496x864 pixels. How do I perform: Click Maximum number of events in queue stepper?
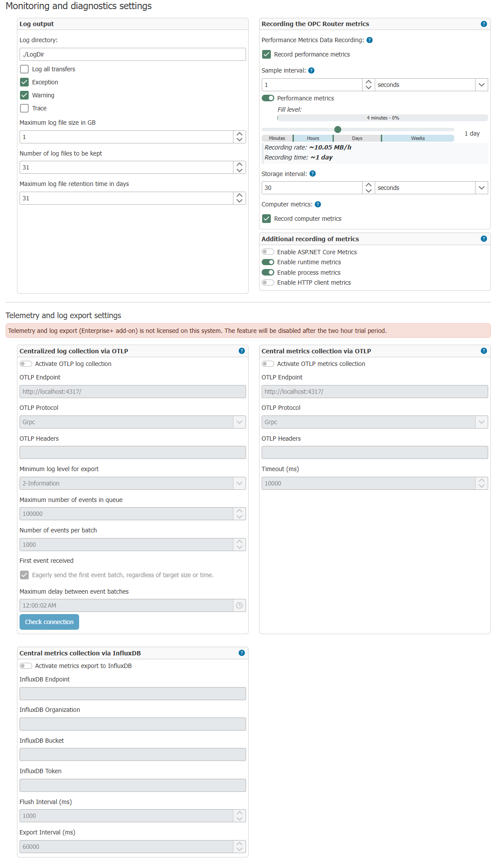click(239, 514)
